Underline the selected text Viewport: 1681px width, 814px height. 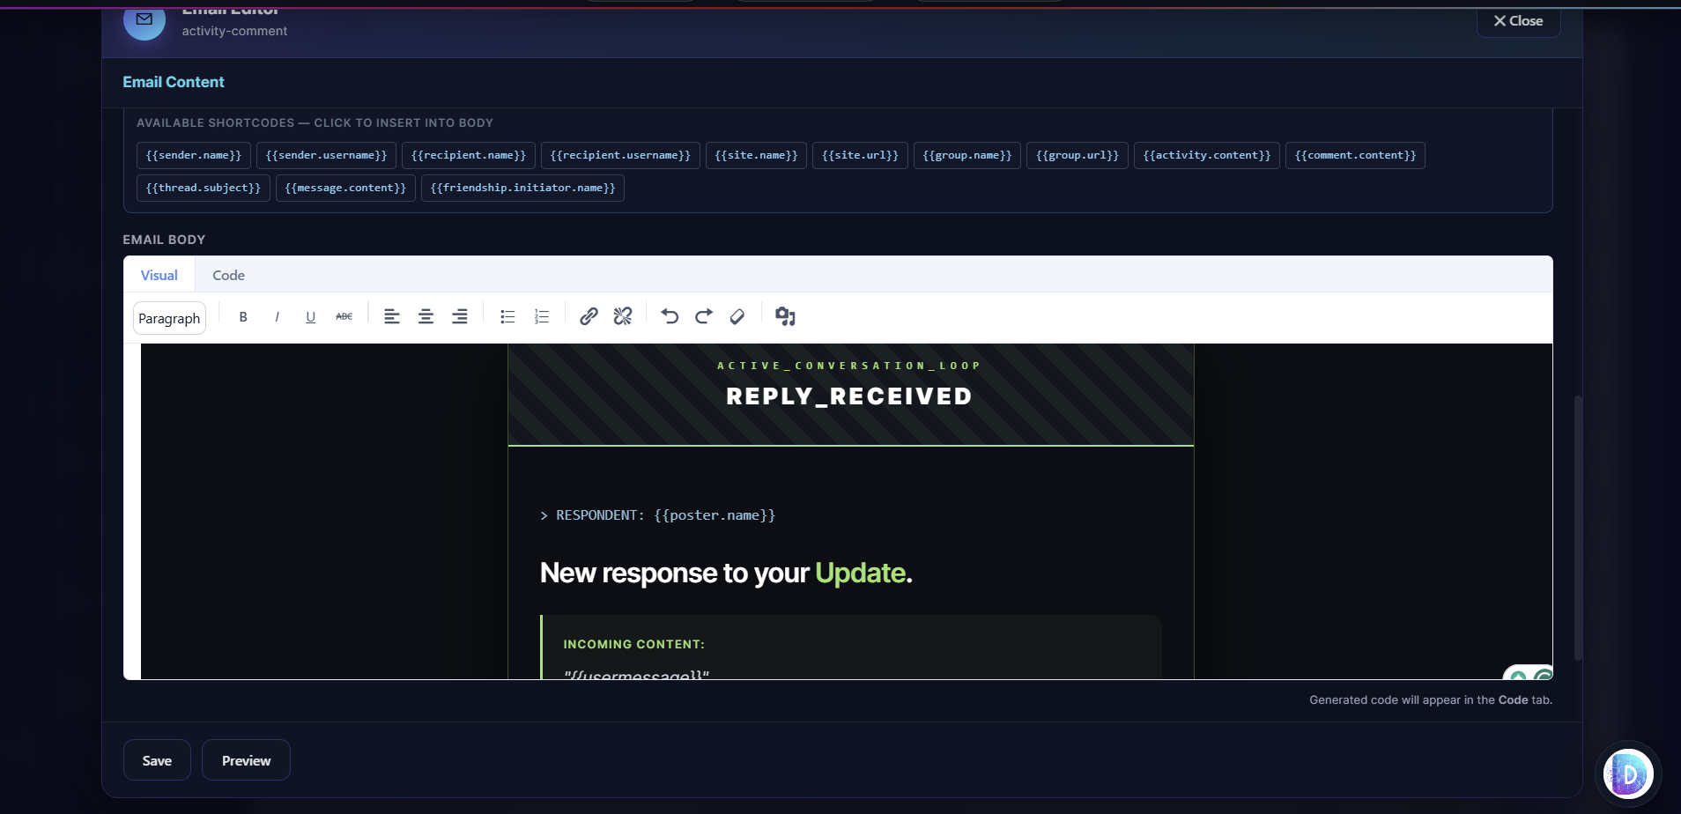pos(310,317)
